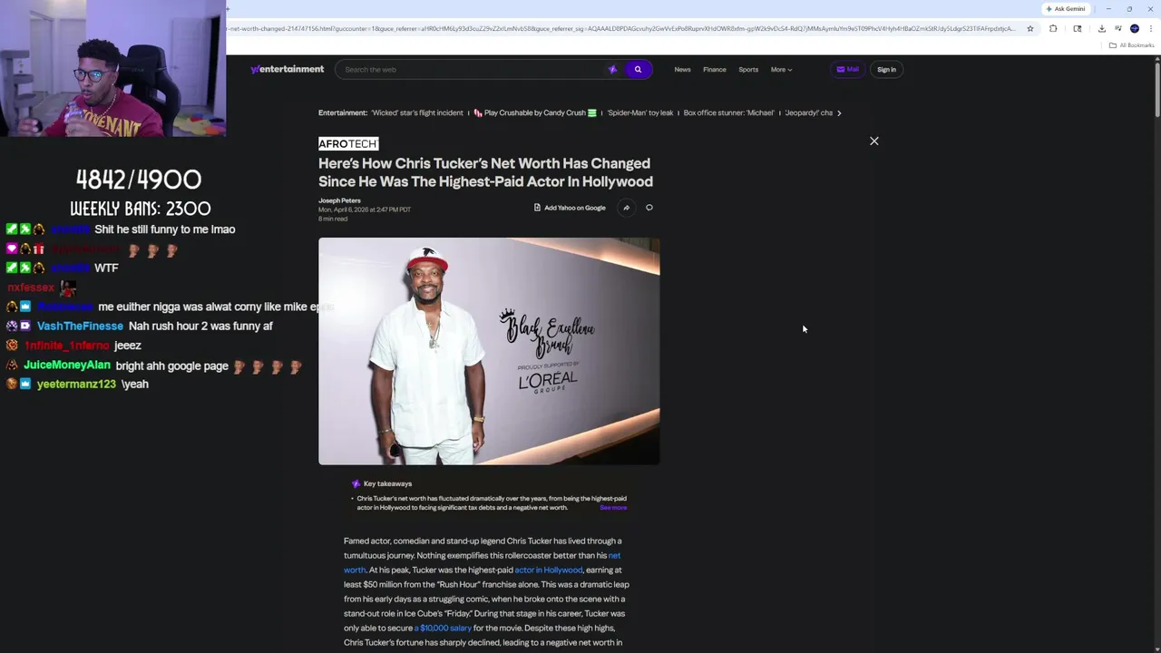
Task: Click Add Yahoo on Google button
Action: pyautogui.click(x=570, y=208)
